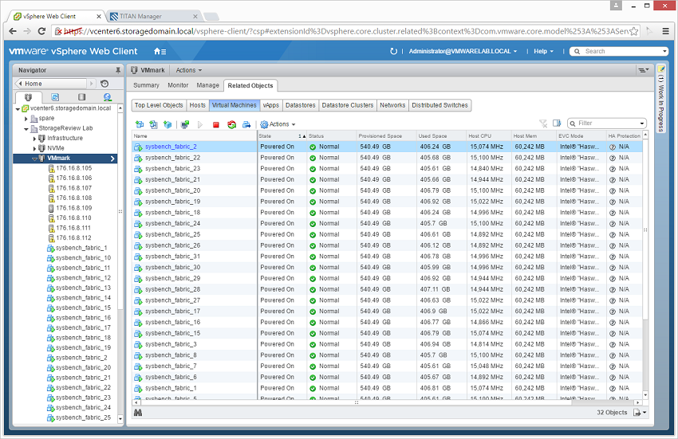The height and width of the screenshot is (439, 678).
Task: Collapse StorageReview Lab datacenter node
Action: [x=26, y=129]
